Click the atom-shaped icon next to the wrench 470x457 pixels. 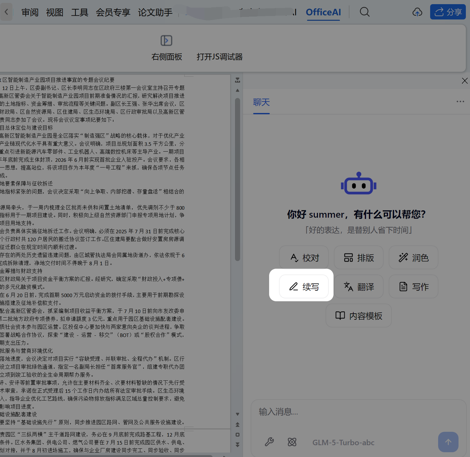(x=292, y=442)
